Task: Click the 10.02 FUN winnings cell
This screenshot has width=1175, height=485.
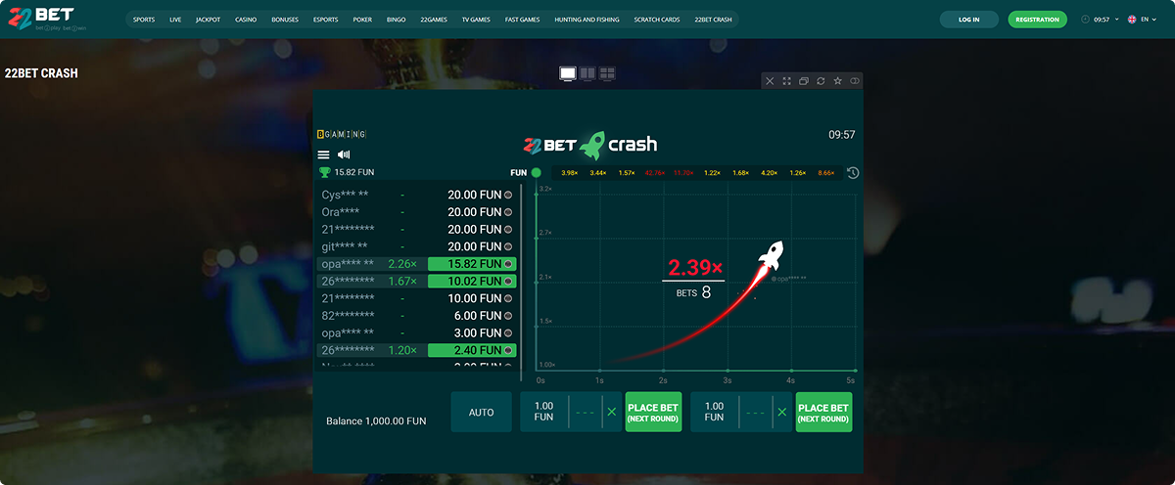Action: point(472,282)
